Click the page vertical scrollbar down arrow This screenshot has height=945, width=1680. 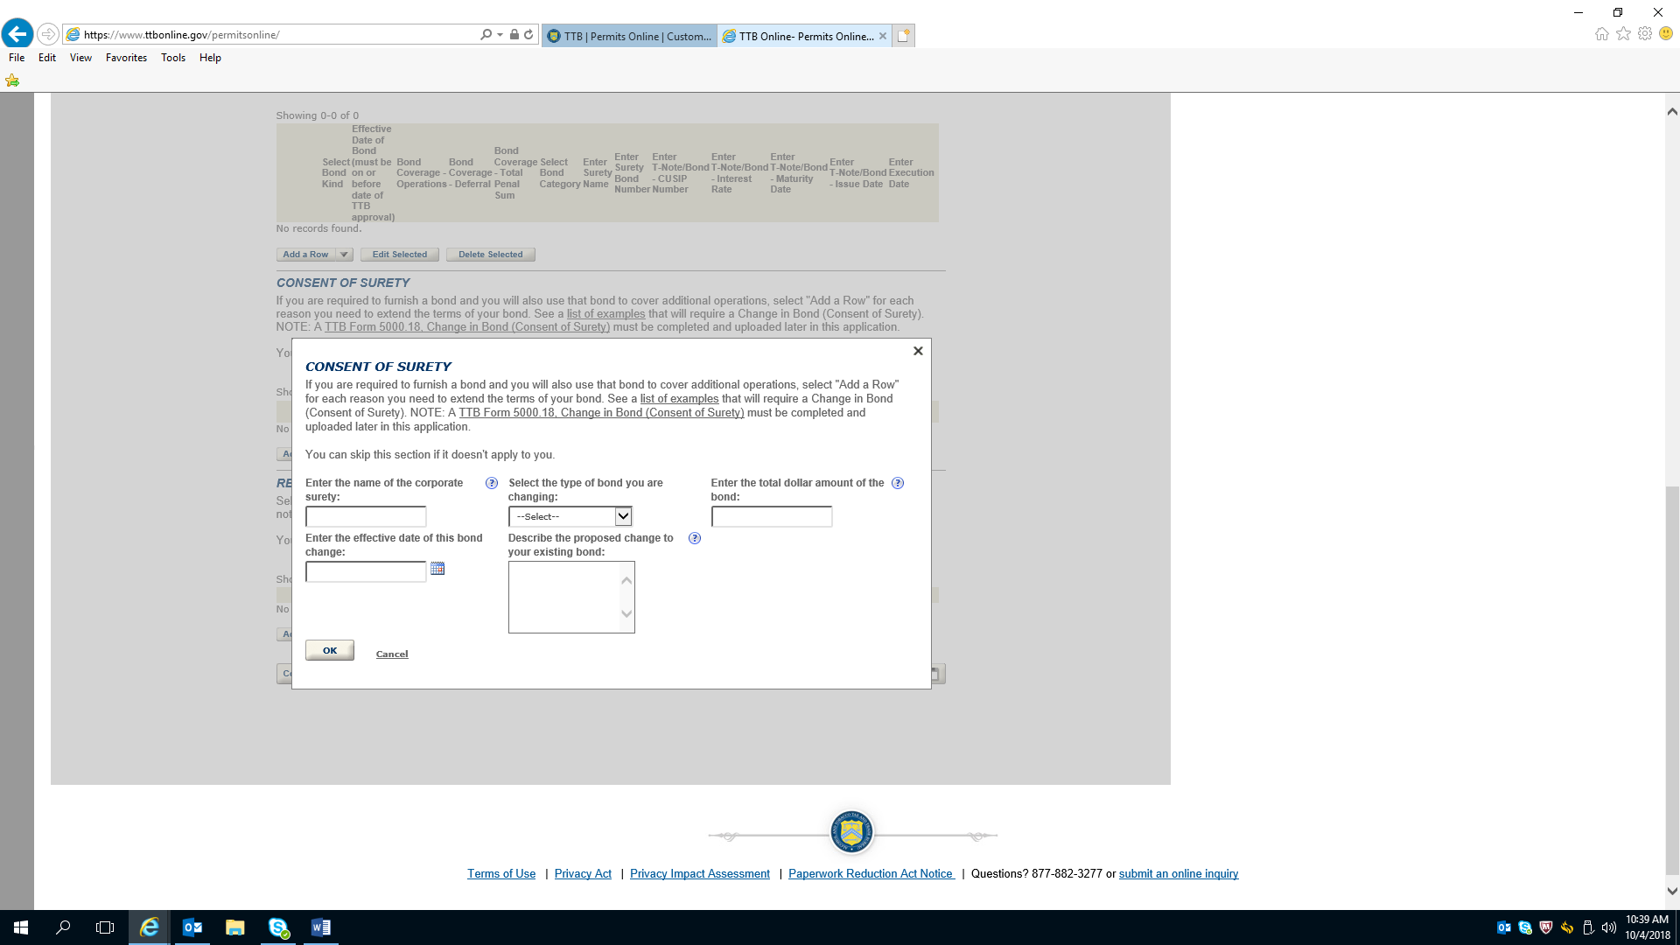click(1672, 892)
